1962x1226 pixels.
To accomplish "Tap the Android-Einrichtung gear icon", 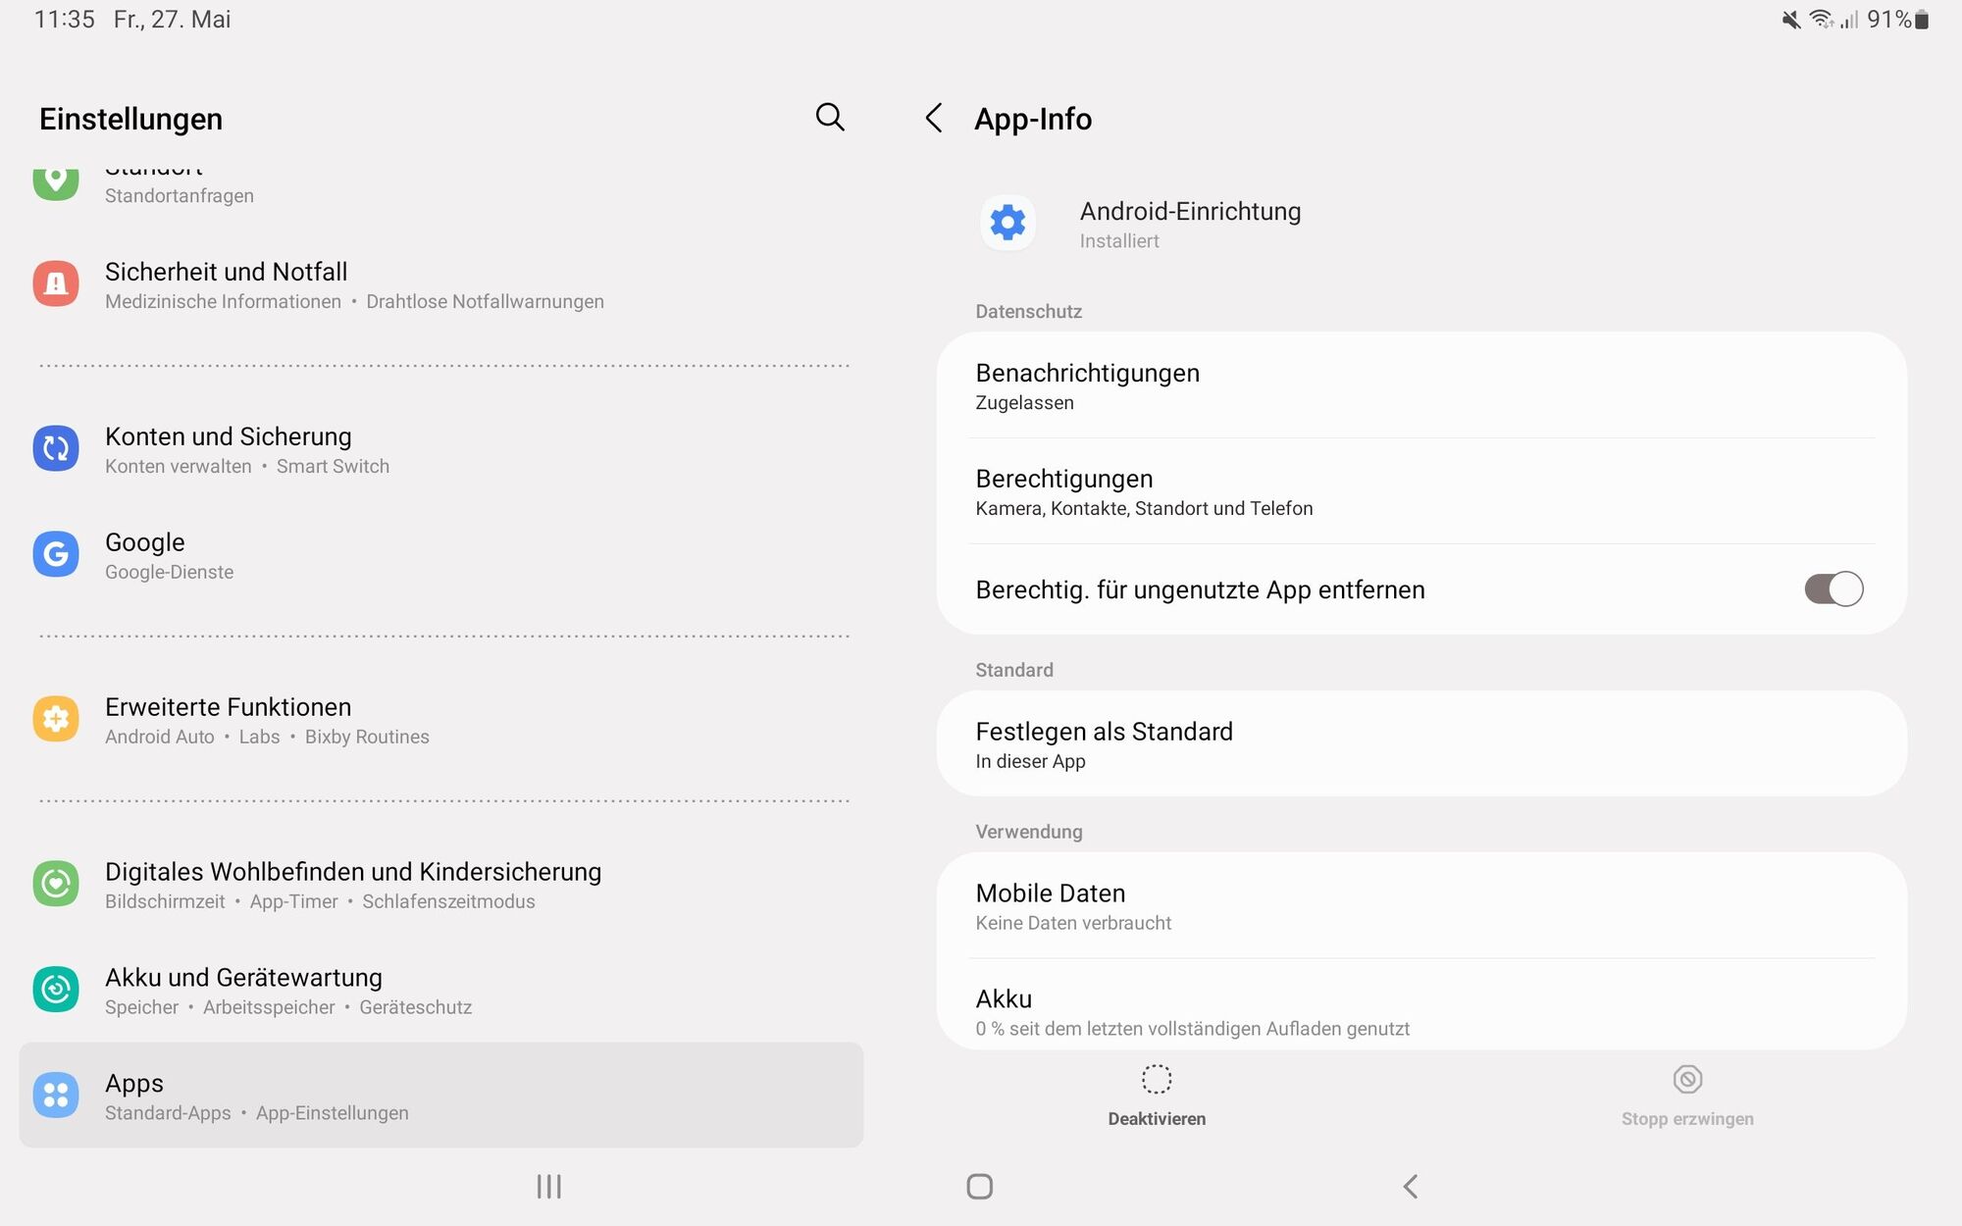I will click(x=1007, y=224).
